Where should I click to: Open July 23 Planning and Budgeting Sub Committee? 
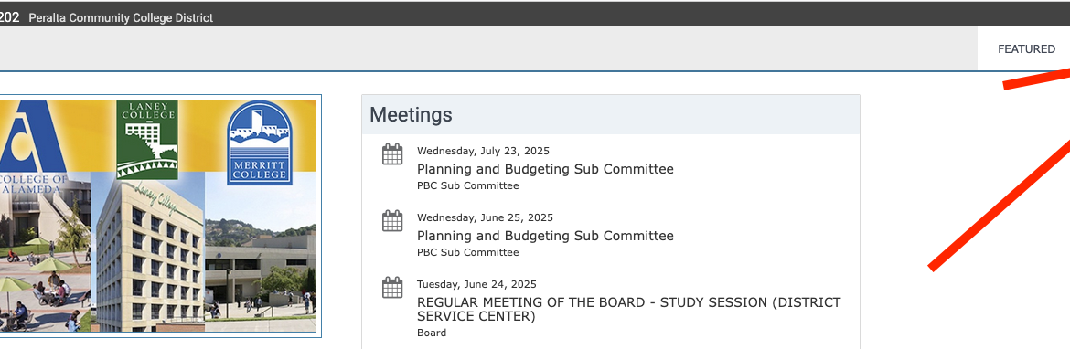(x=545, y=169)
